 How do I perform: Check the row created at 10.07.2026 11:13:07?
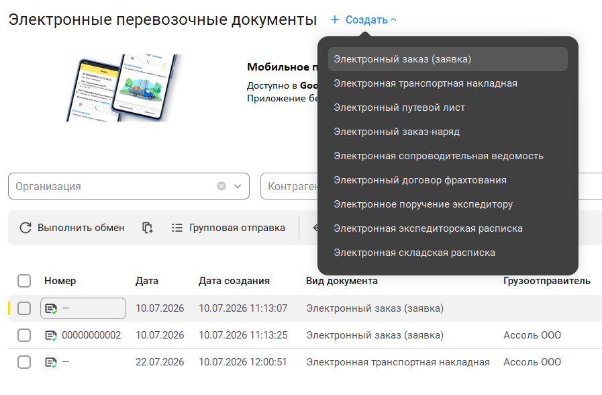tap(24, 308)
